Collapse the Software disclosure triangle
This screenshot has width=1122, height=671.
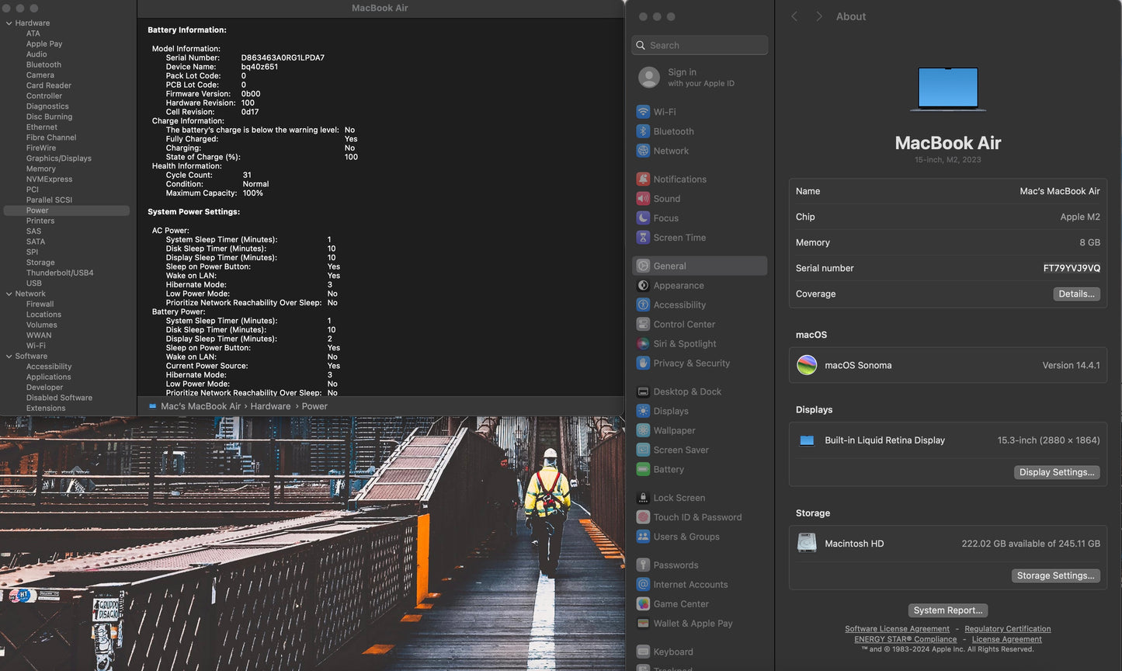(x=9, y=356)
